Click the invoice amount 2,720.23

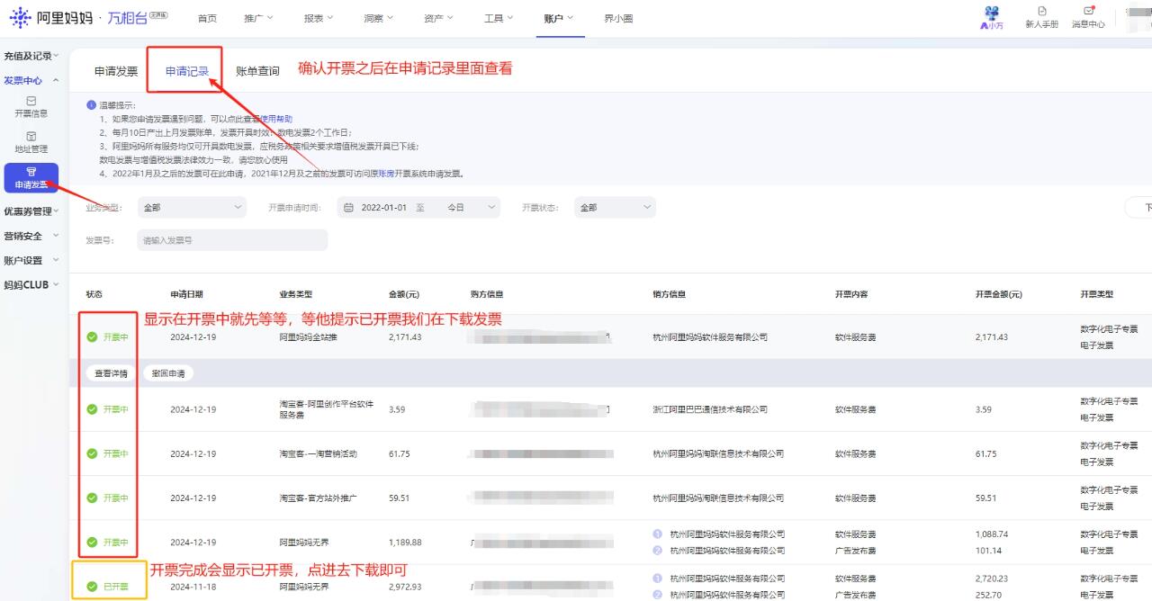[x=992, y=579]
